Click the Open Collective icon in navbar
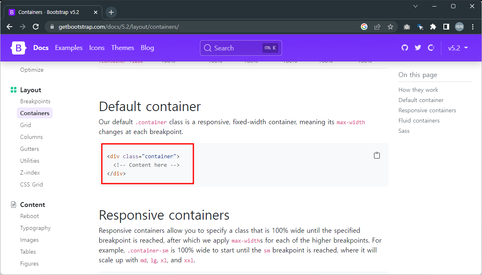The height and width of the screenshot is (275, 482). coord(431,48)
